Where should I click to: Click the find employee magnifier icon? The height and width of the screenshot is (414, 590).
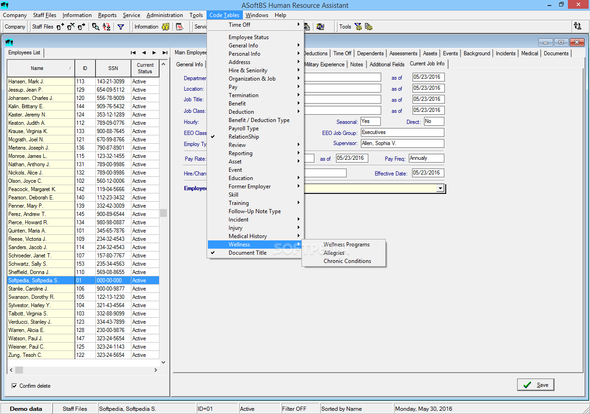[95, 27]
